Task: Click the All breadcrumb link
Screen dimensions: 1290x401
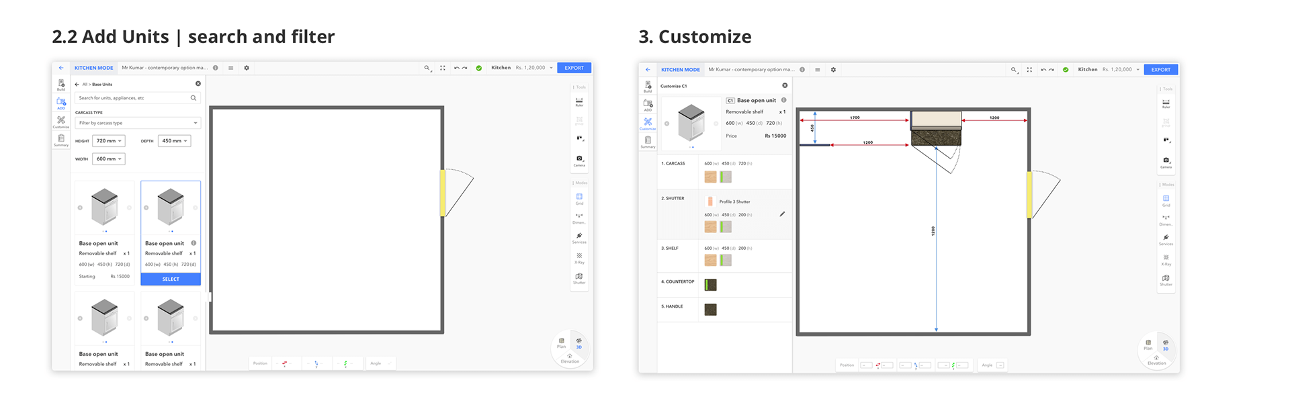Action: (x=85, y=85)
